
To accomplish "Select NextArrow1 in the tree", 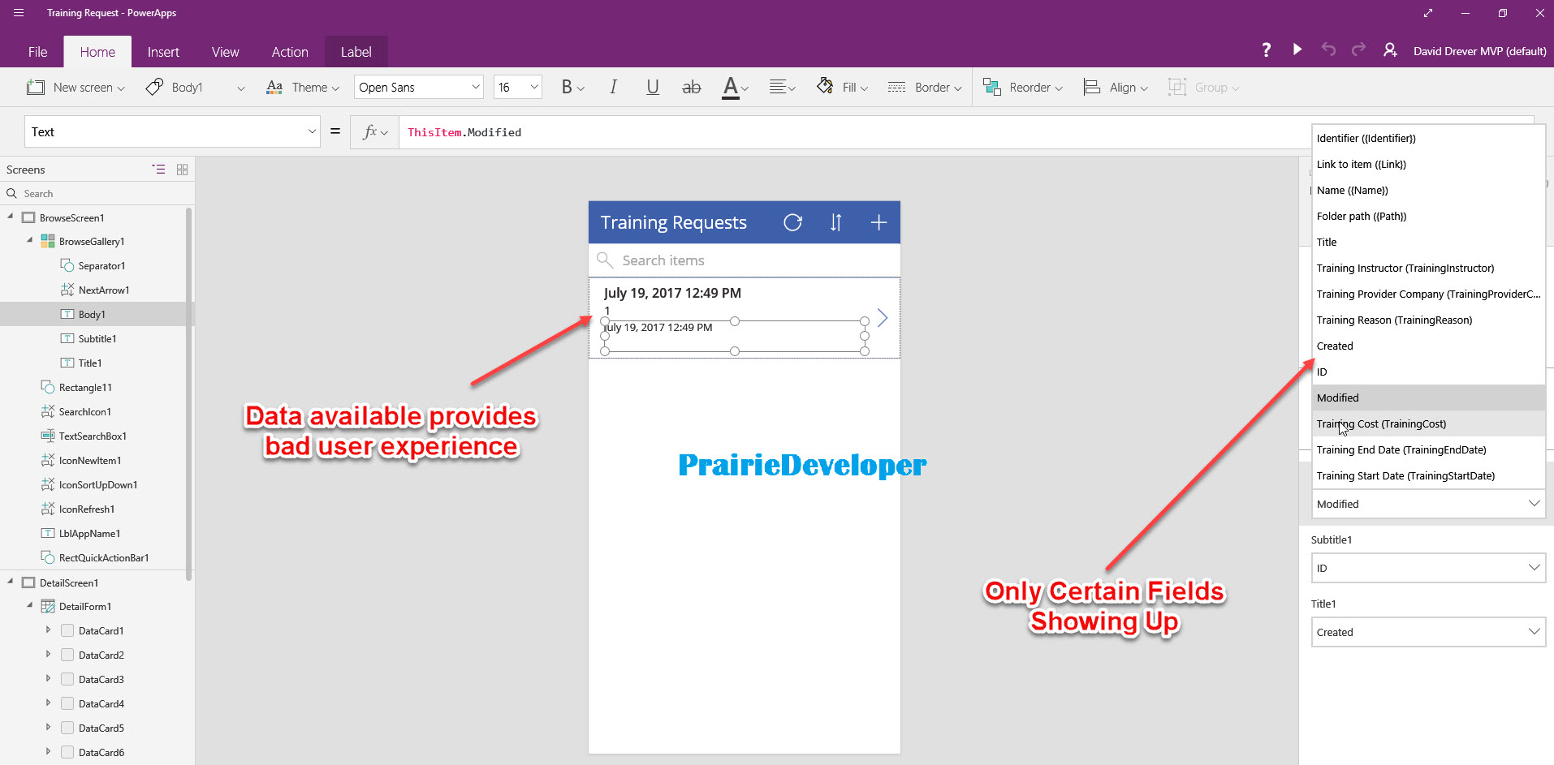I will click(x=103, y=290).
